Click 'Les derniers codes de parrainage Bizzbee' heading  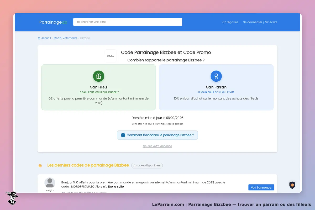pos(88,165)
